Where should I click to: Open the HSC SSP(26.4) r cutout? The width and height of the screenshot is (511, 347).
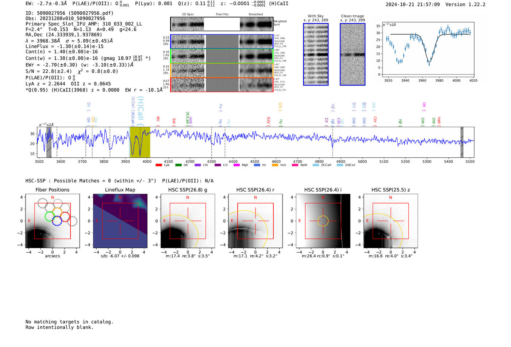[x=255, y=221]
